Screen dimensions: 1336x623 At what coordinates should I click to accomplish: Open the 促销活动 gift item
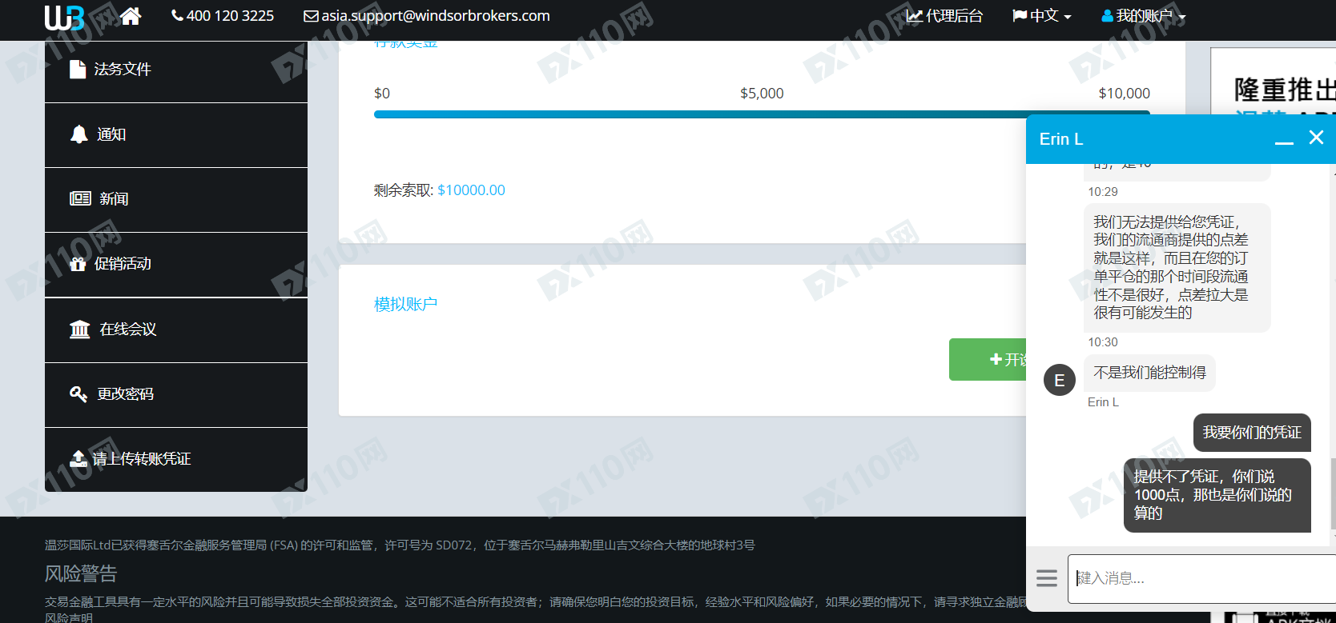click(176, 264)
